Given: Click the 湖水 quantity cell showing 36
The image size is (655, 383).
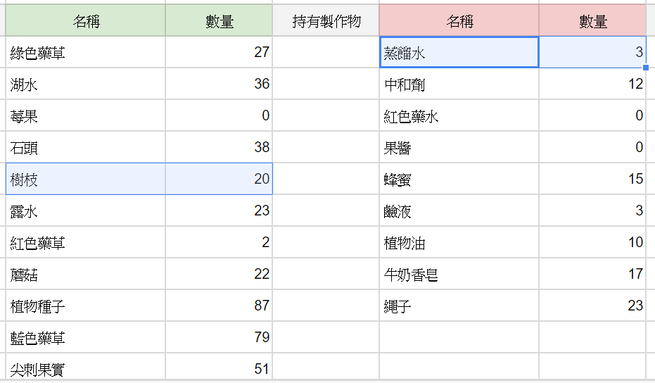Looking at the screenshot, I should 219,84.
